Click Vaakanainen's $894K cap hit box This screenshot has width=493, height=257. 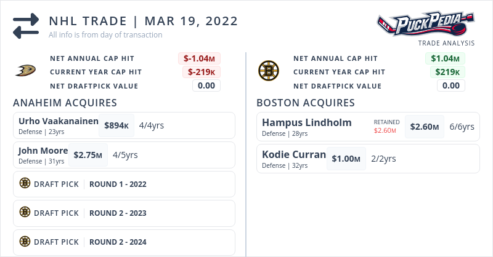(x=116, y=125)
